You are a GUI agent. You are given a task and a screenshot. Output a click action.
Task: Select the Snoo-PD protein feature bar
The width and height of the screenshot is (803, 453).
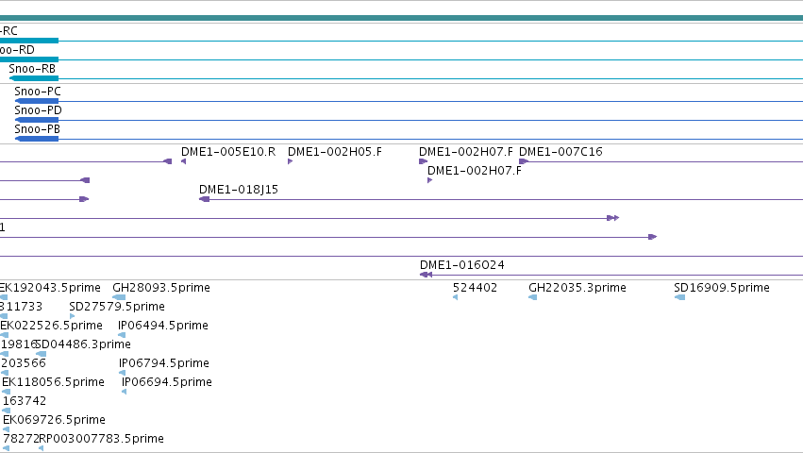click(x=37, y=120)
